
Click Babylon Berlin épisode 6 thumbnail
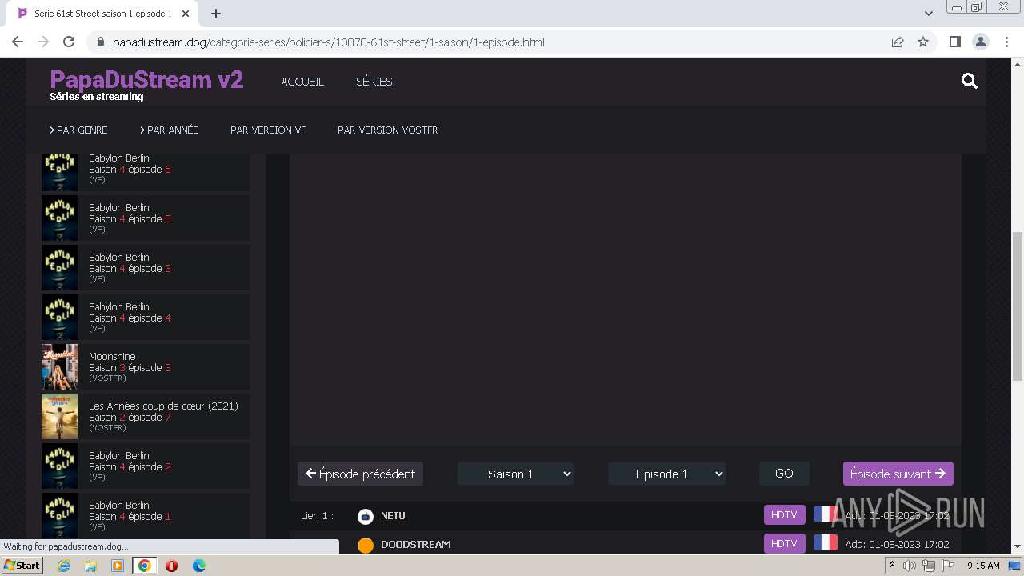[x=59, y=171]
